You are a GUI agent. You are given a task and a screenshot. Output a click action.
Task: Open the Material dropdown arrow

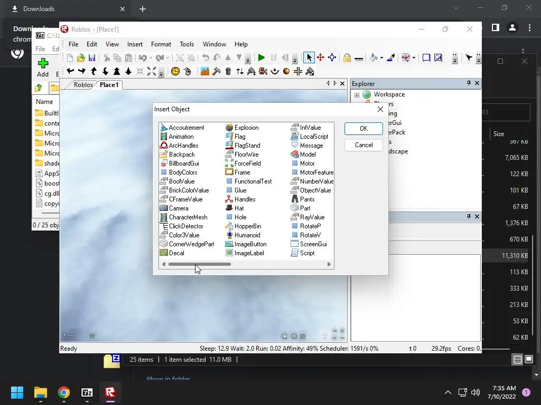point(414,58)
